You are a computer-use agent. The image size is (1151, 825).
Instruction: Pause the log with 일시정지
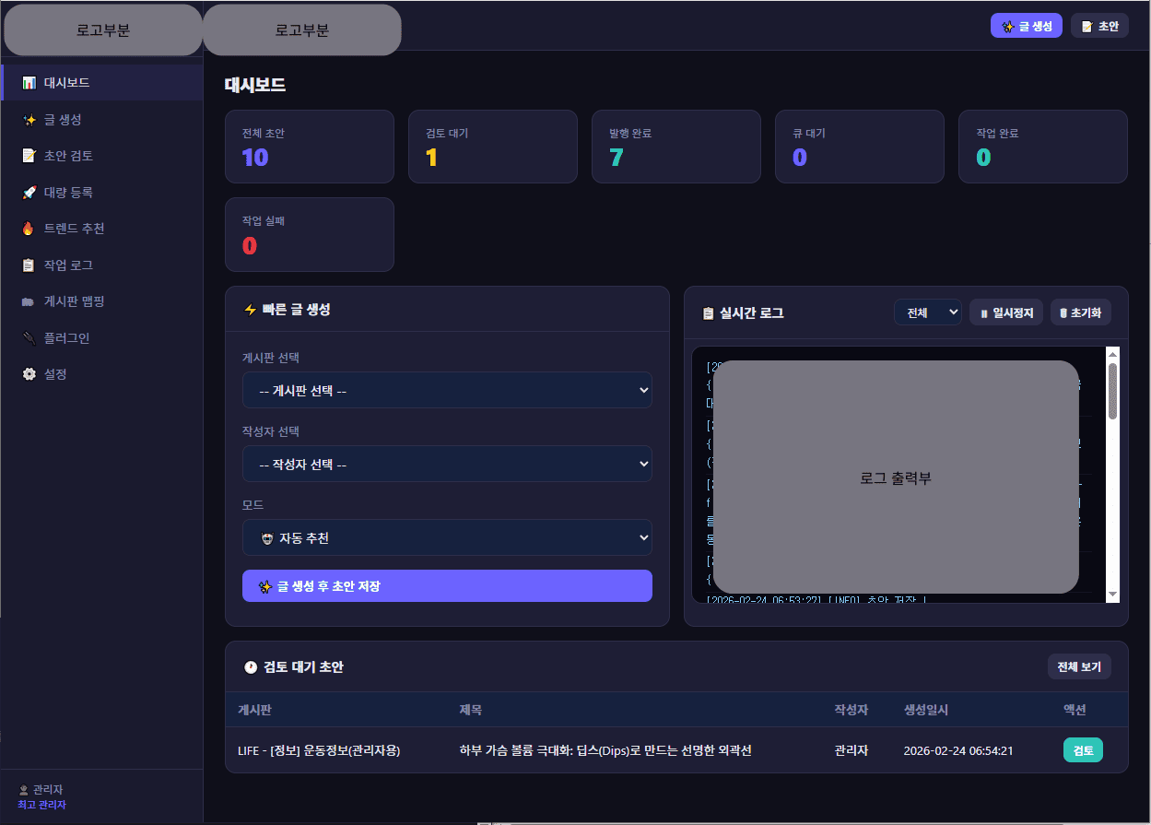coord(1005,312)
